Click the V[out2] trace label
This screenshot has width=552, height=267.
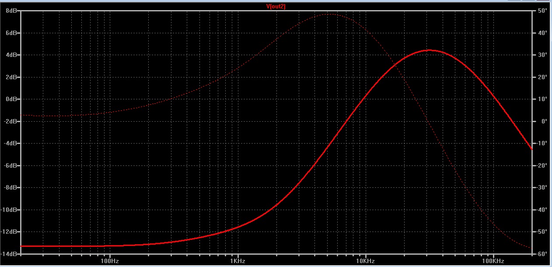pyautogui.click(x=276, y=6)
